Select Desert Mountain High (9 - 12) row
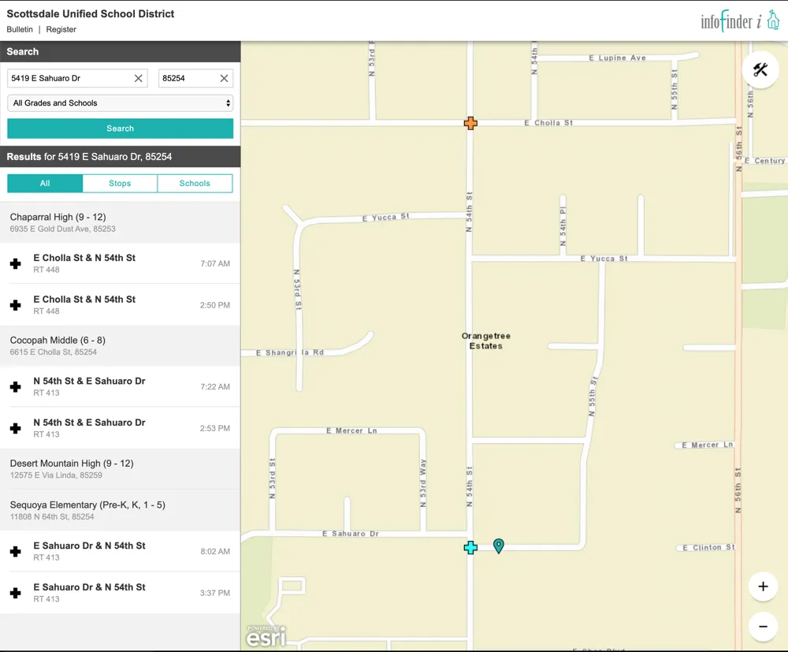 coord(120,469)
